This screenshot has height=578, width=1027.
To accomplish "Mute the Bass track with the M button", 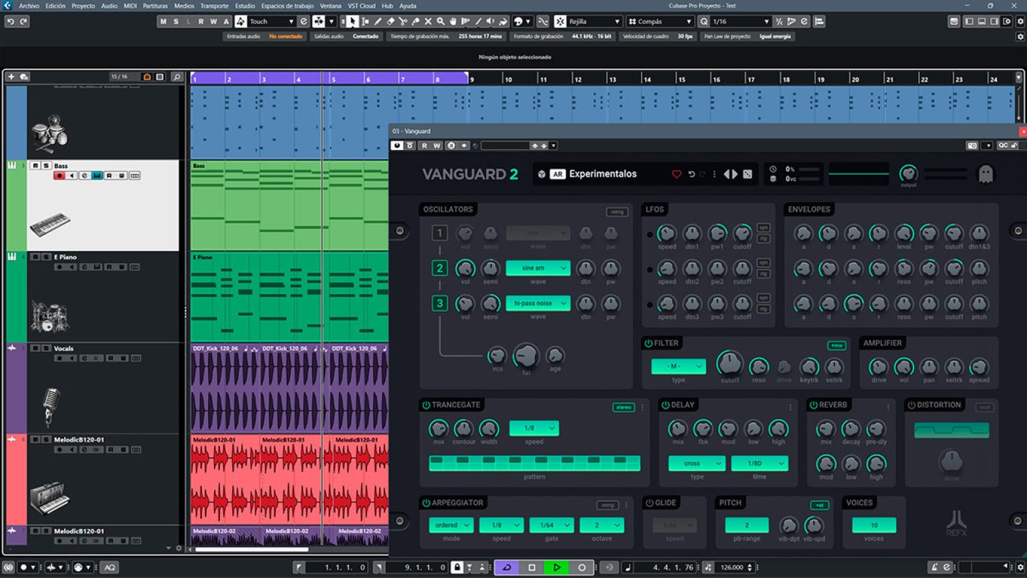I will 35,165.
